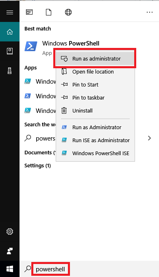Open the three-dots more options menu

(150, 12)
